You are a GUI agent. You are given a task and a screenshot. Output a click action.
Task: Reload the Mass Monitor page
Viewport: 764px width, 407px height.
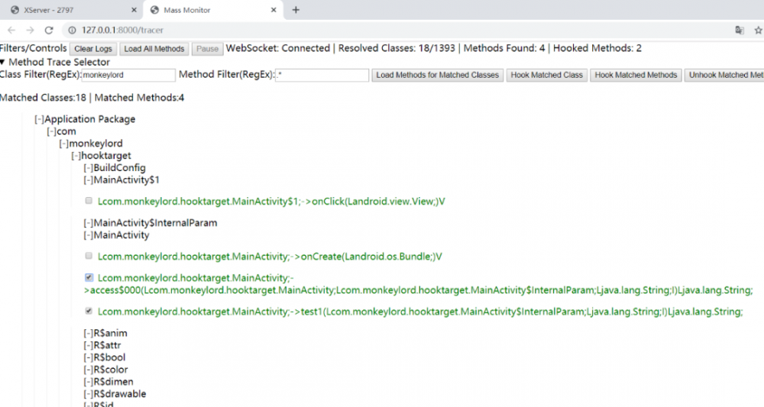point(49,31)
